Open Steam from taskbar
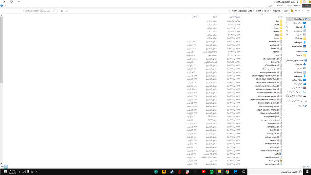This screenshot has width=311, height=175. coord(172,172)
